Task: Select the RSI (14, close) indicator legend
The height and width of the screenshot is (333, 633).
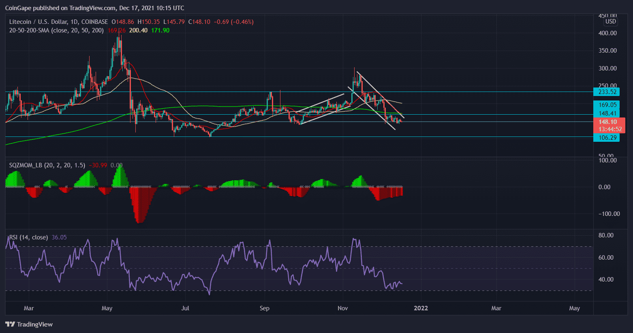Action: point(28,237)
